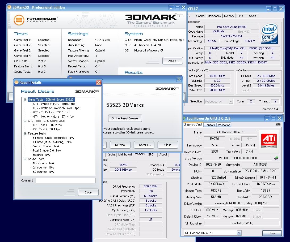Click the GPU-Z BIOS save chip icon
The image size is (290, 242).
click(276, 158)
